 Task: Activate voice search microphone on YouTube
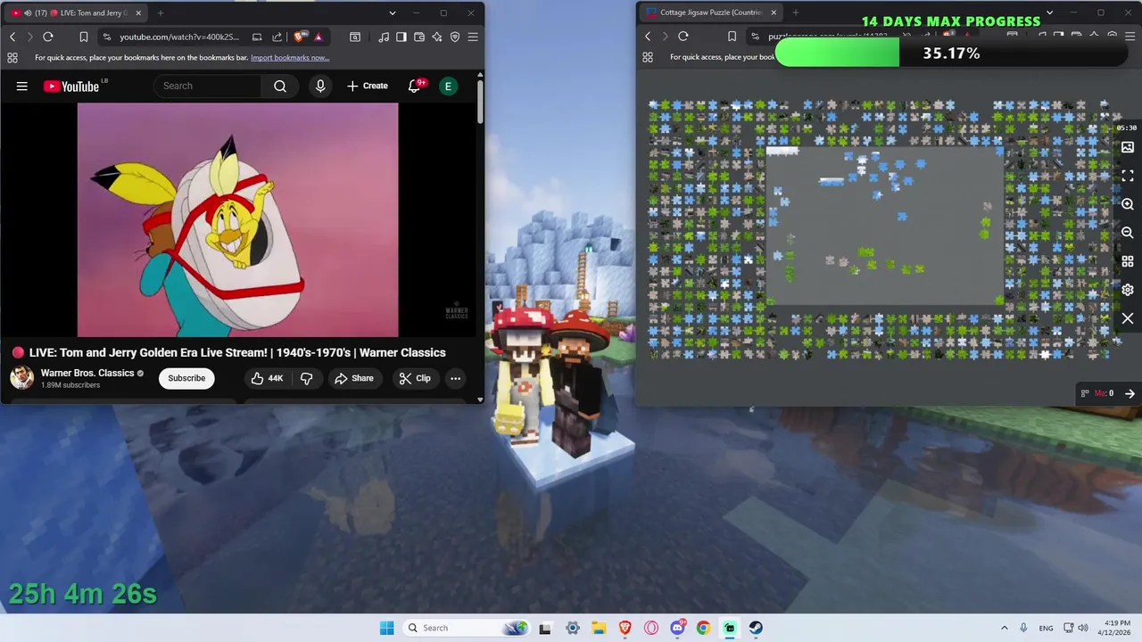tap(320, 86)
